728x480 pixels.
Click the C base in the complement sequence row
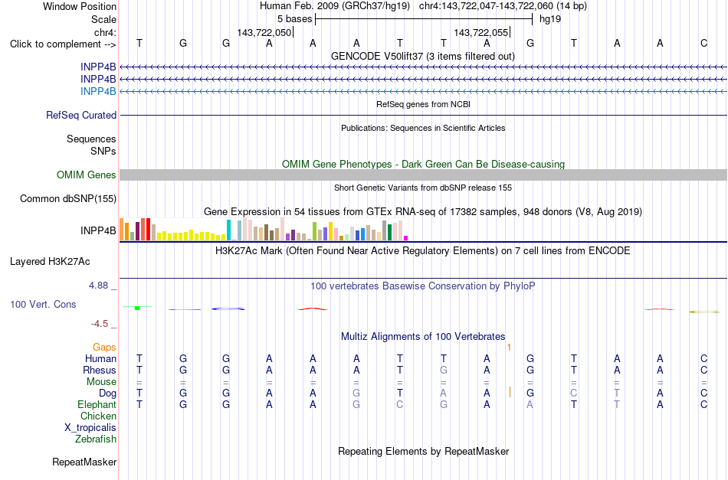tap(703, 43)
